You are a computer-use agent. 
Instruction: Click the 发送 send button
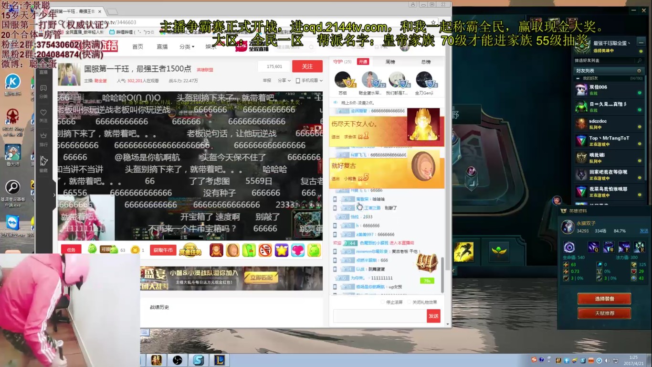[x=433, y=316]
